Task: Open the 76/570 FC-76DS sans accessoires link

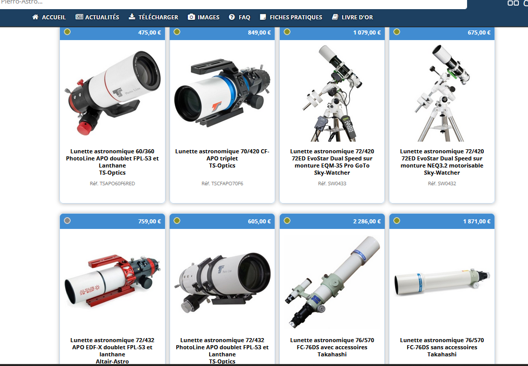Action: [x=442, y=347]
